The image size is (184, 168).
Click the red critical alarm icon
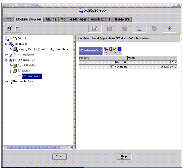(111, 49)
